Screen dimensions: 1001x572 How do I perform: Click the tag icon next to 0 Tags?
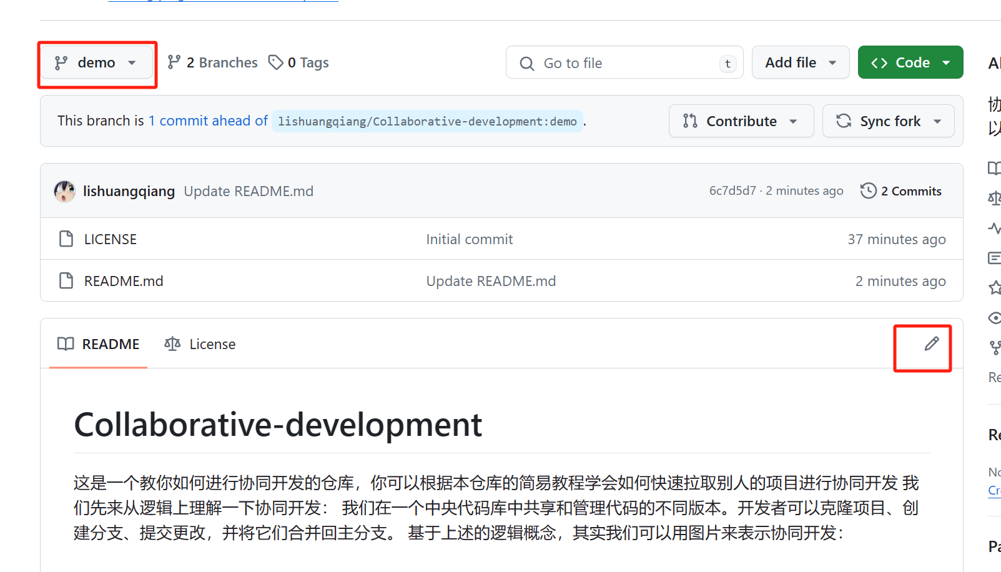click(275, 62)
